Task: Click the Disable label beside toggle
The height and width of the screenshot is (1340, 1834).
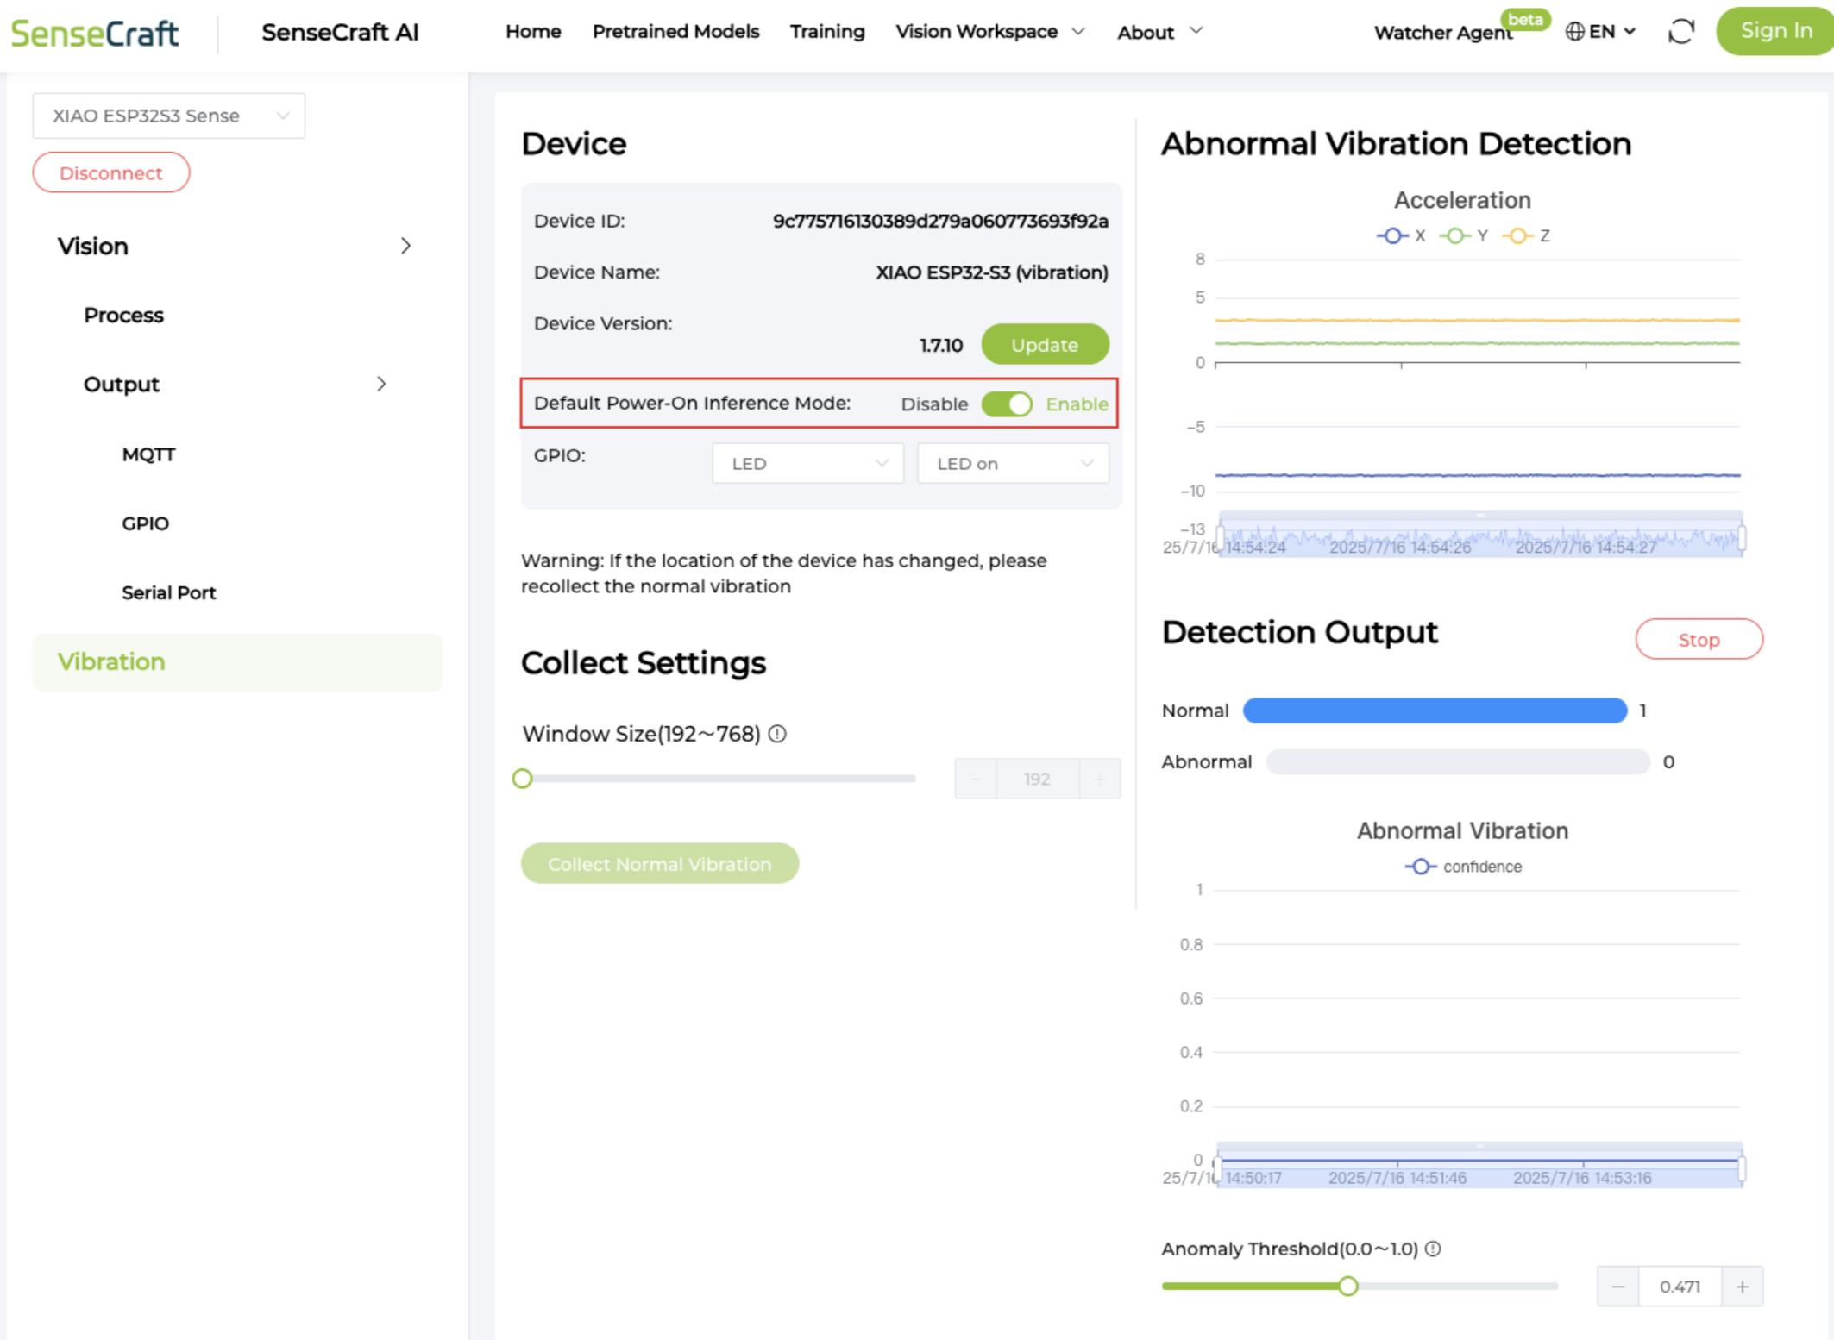Action: [x=934, y=404]
